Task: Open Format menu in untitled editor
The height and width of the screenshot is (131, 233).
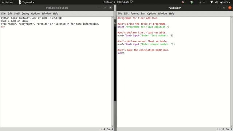Action: pyautogui.click(x=135, y=13)
